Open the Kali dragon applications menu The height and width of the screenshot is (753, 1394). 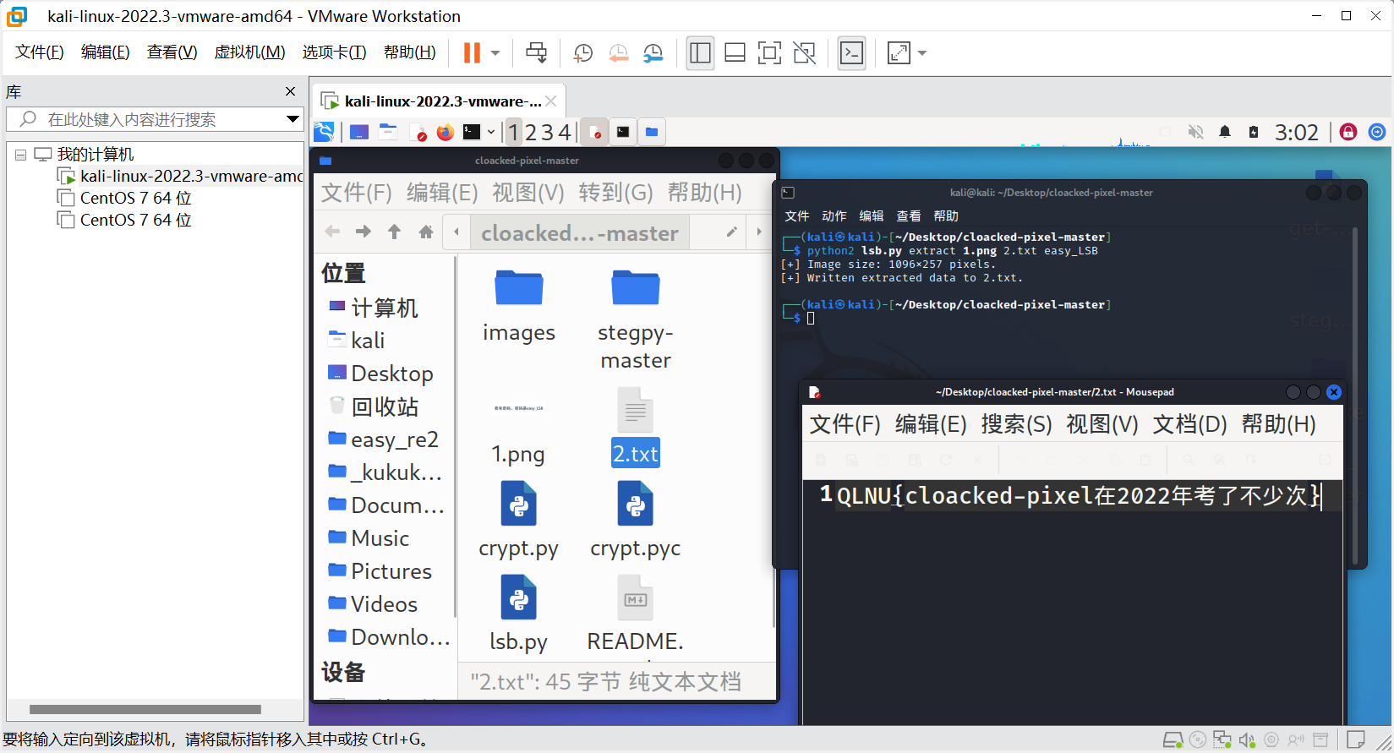(324, 132)
